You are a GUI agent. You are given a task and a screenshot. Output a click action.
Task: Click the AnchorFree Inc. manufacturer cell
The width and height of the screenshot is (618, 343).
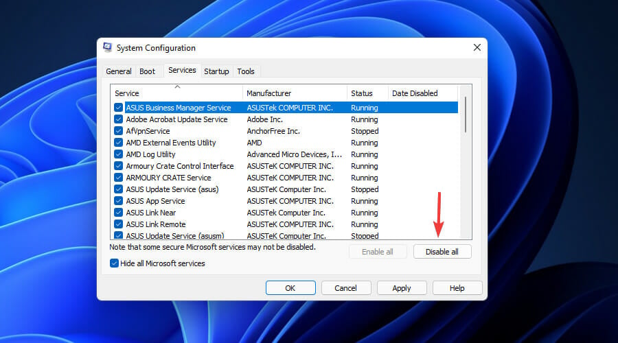click(x=273, y=131)
